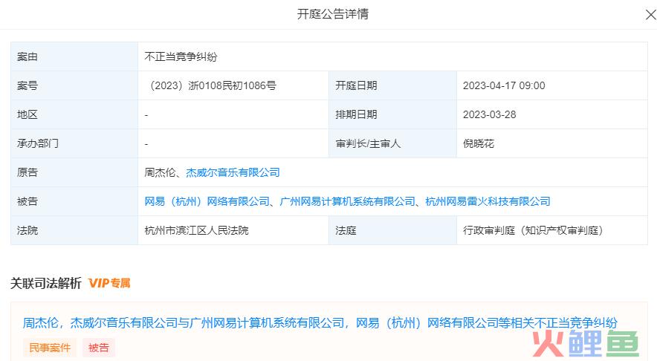Viewport: 657px width, 361px height.
Task: Select the court name 杭州市滨江区人民法院
Action: click(x=196, y=230)
